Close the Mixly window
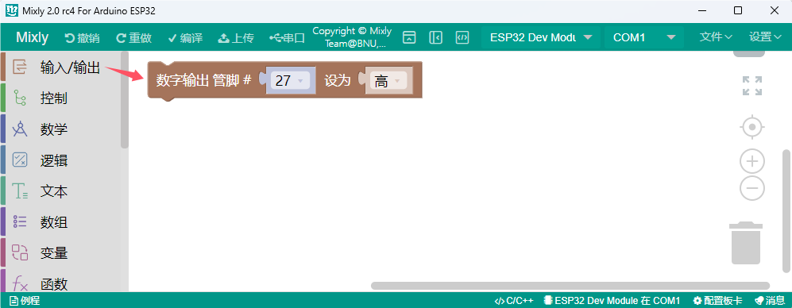792x308 pixels. tap(774, 10)
